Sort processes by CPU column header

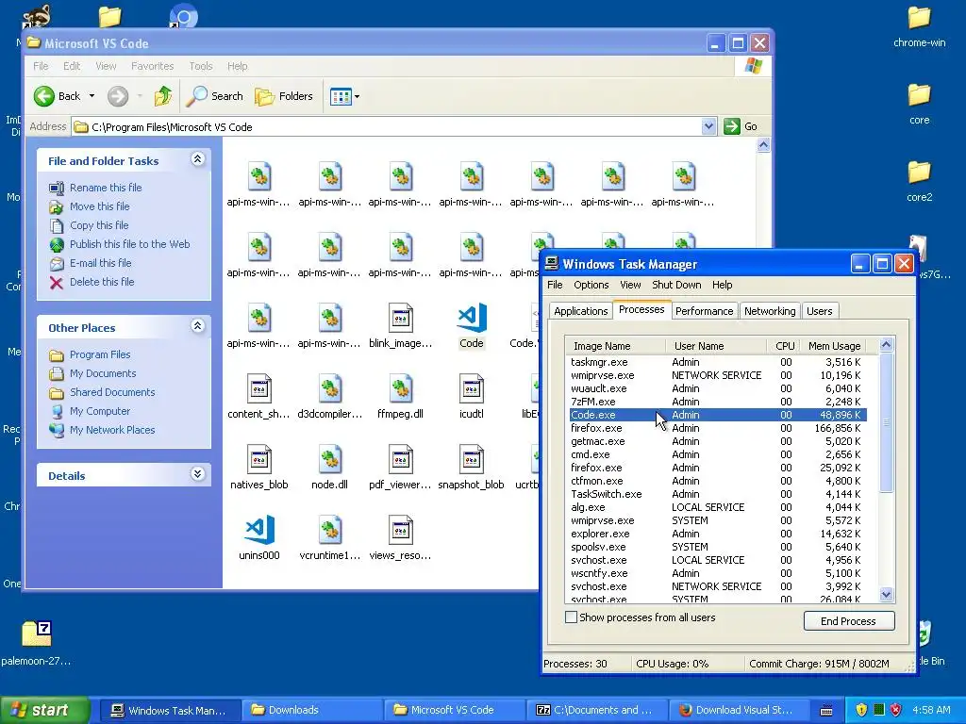(784, 346)
